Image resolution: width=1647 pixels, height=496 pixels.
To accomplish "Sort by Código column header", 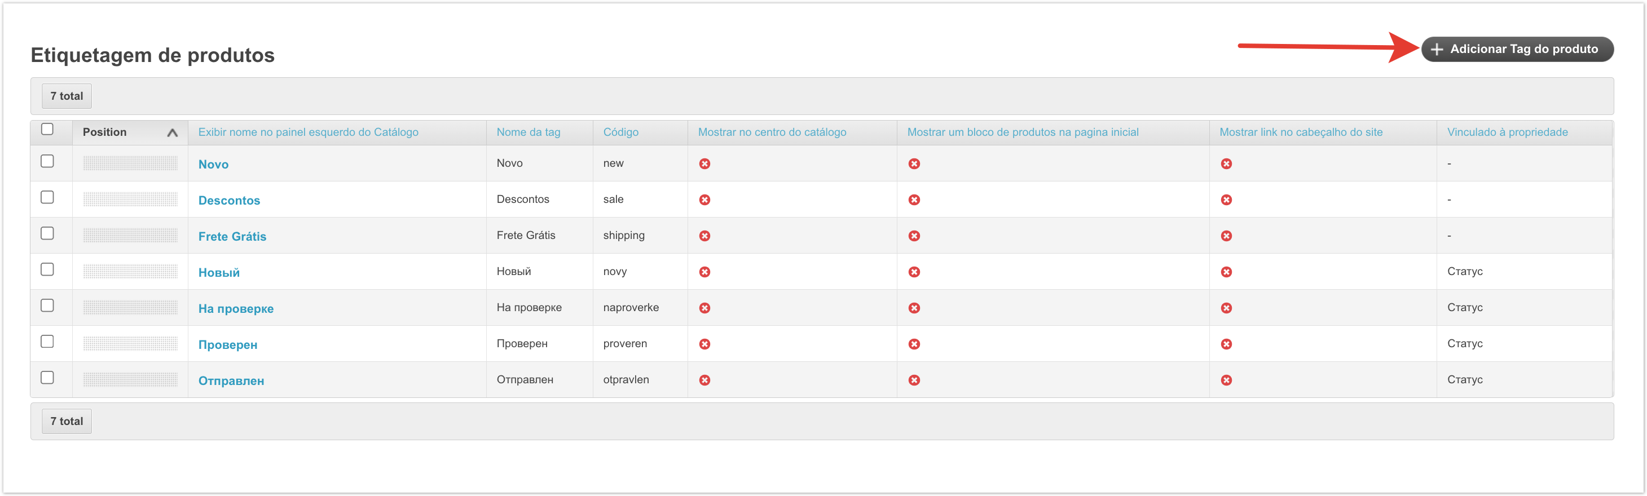I will (620, 132).
